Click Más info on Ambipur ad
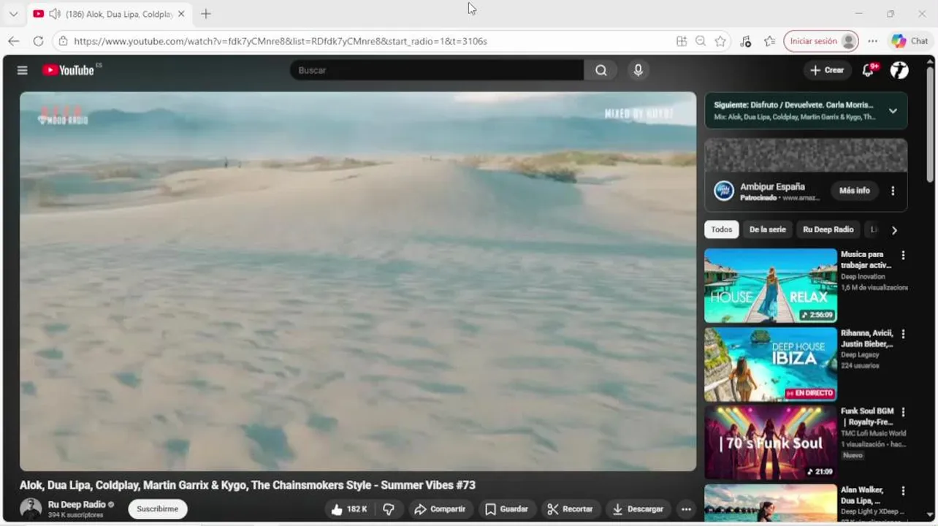938x526 pixels. 854,191
